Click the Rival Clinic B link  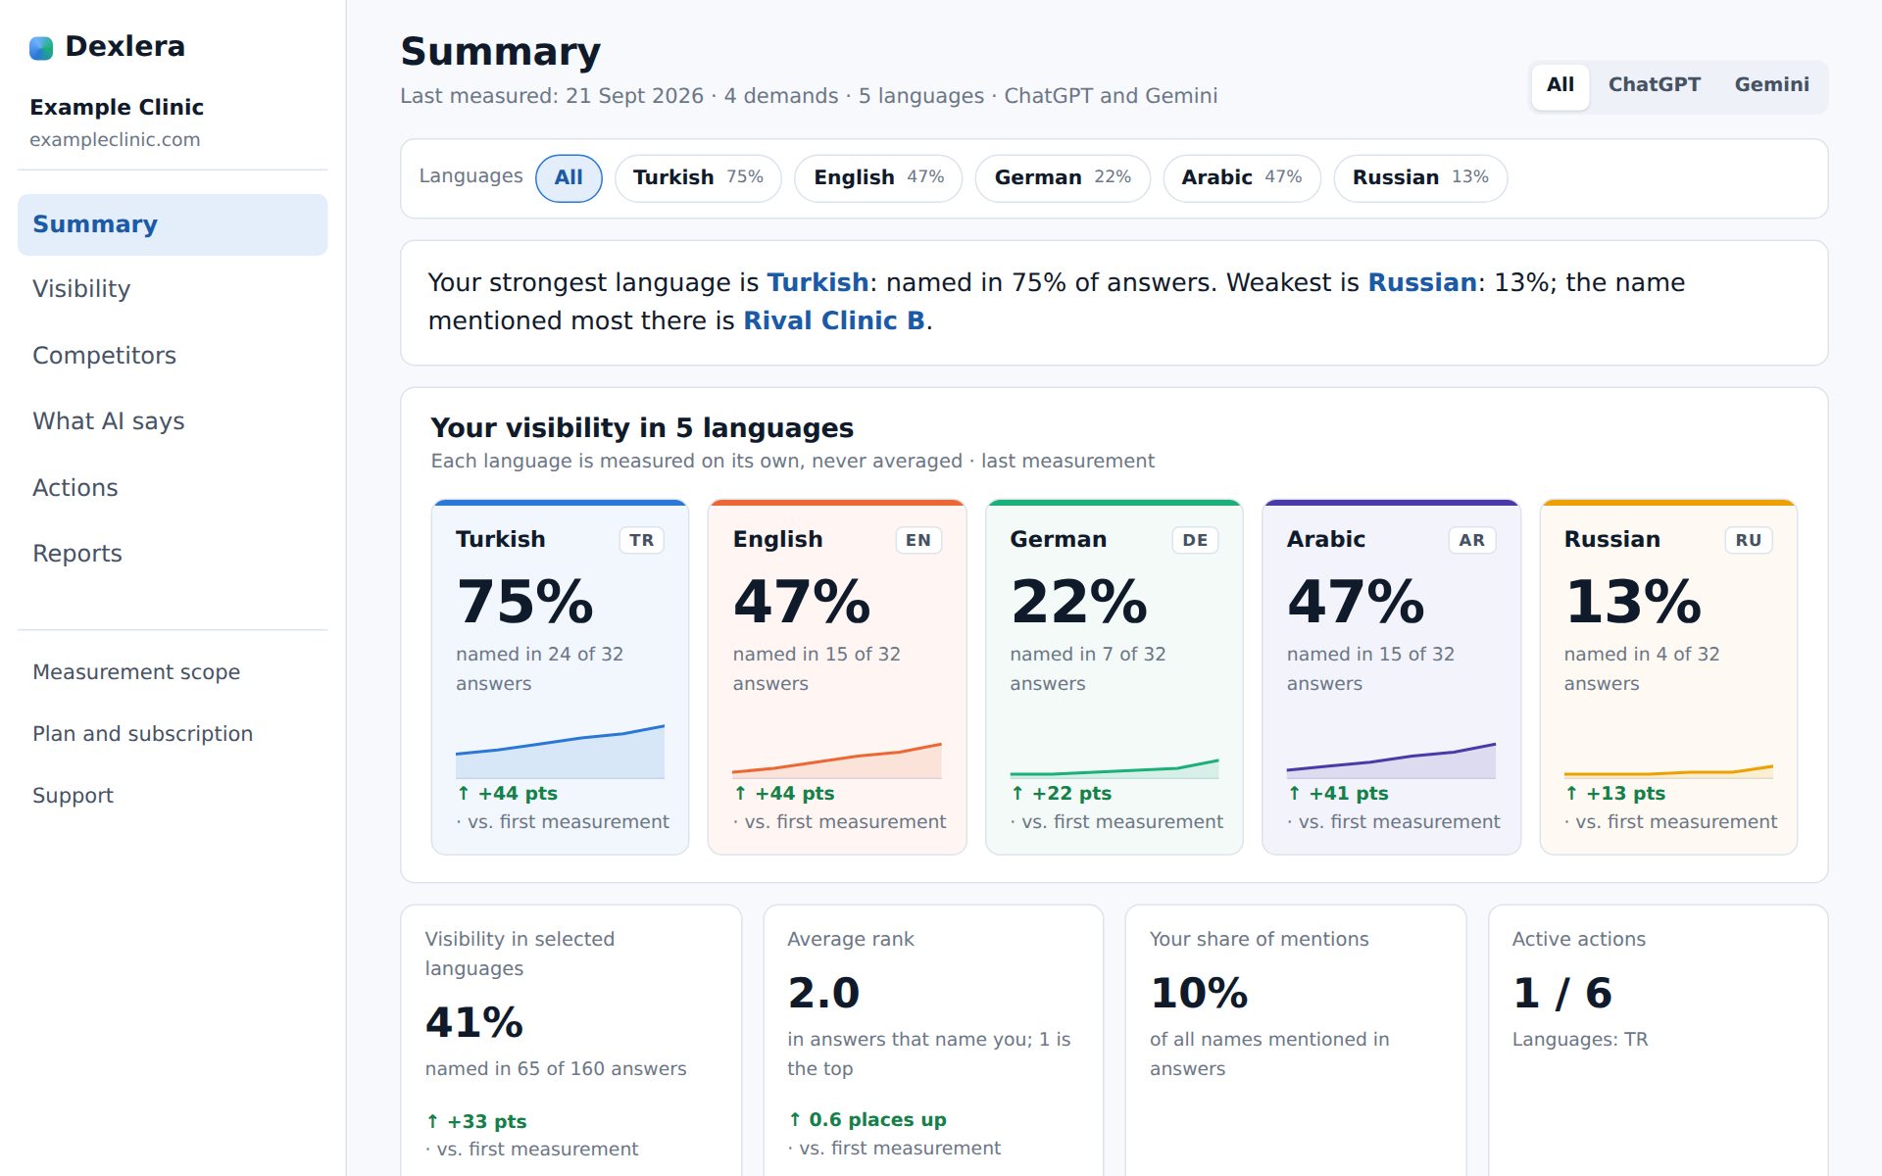coord(834,321)
